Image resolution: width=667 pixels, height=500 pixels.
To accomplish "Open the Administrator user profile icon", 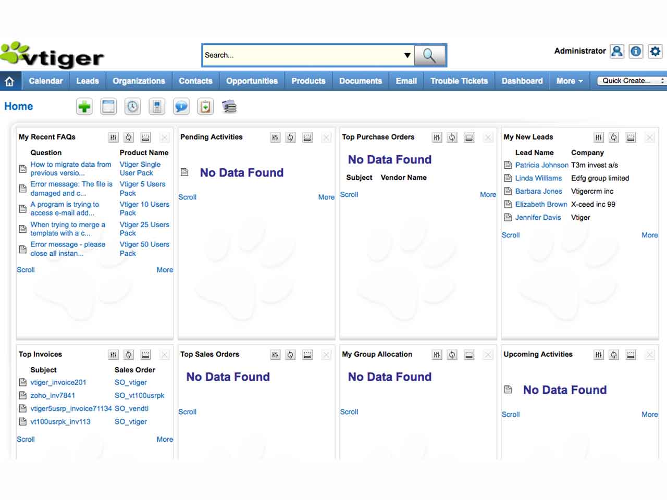I will point(617,51).
